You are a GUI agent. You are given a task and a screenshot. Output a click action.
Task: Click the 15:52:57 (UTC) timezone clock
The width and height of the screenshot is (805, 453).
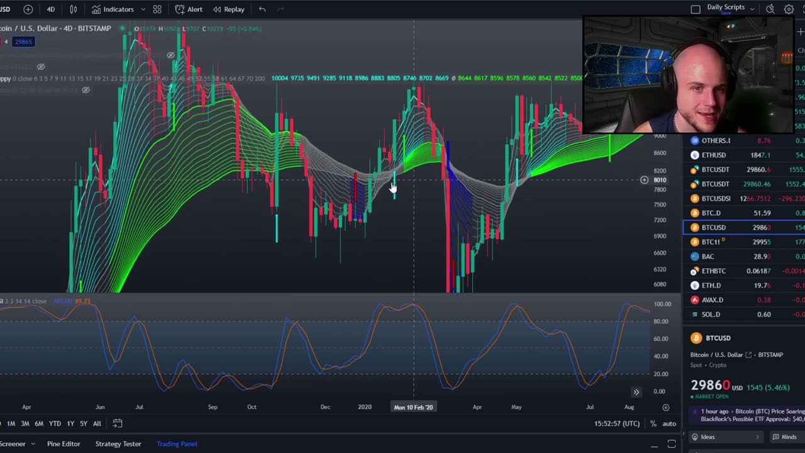pos(617,423)
